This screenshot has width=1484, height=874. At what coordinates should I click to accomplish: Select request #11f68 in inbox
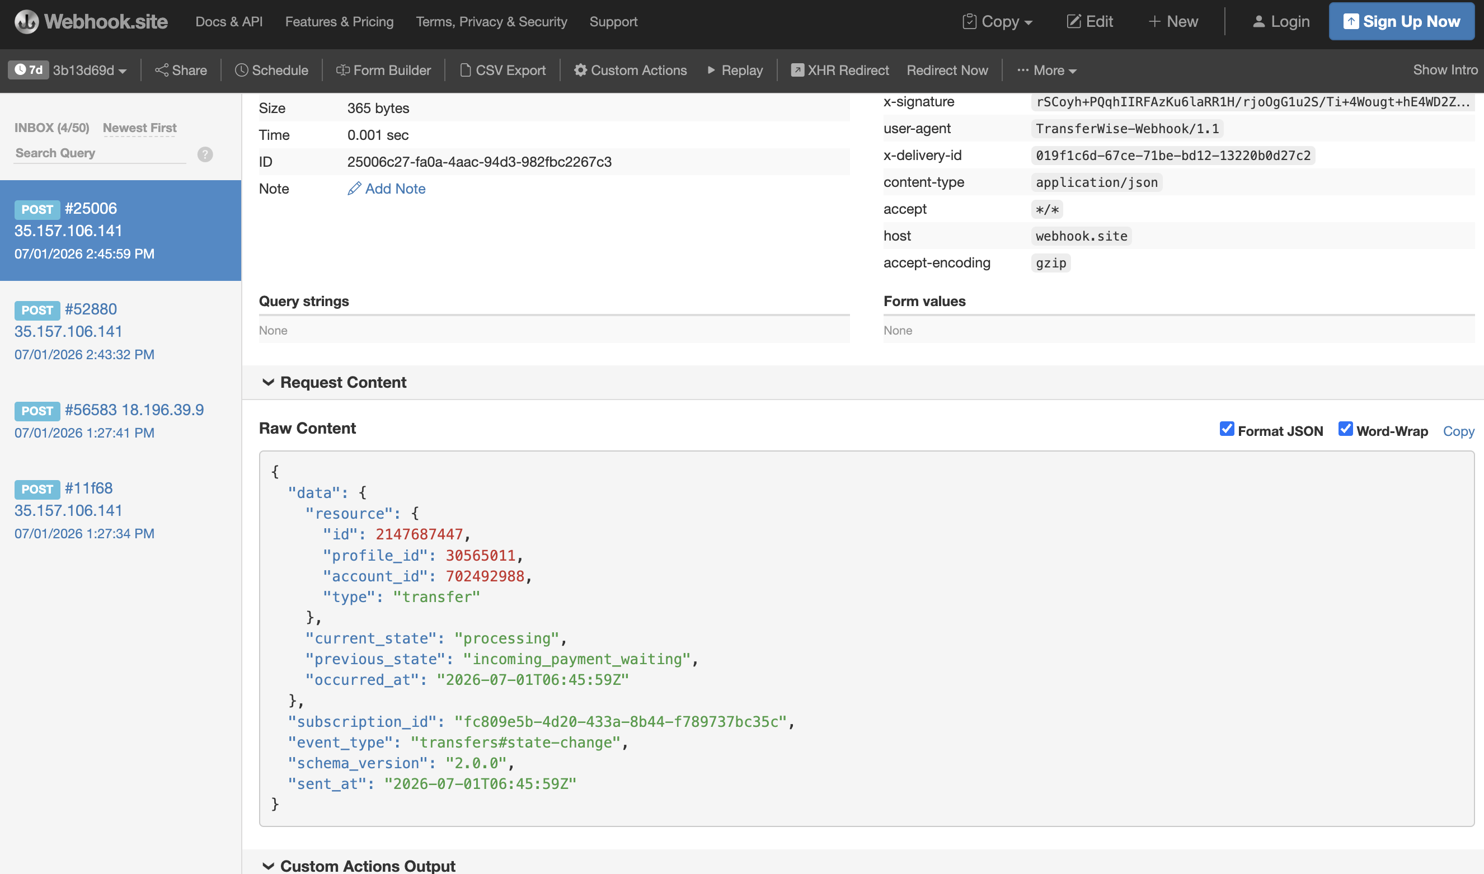coord(120,510)
